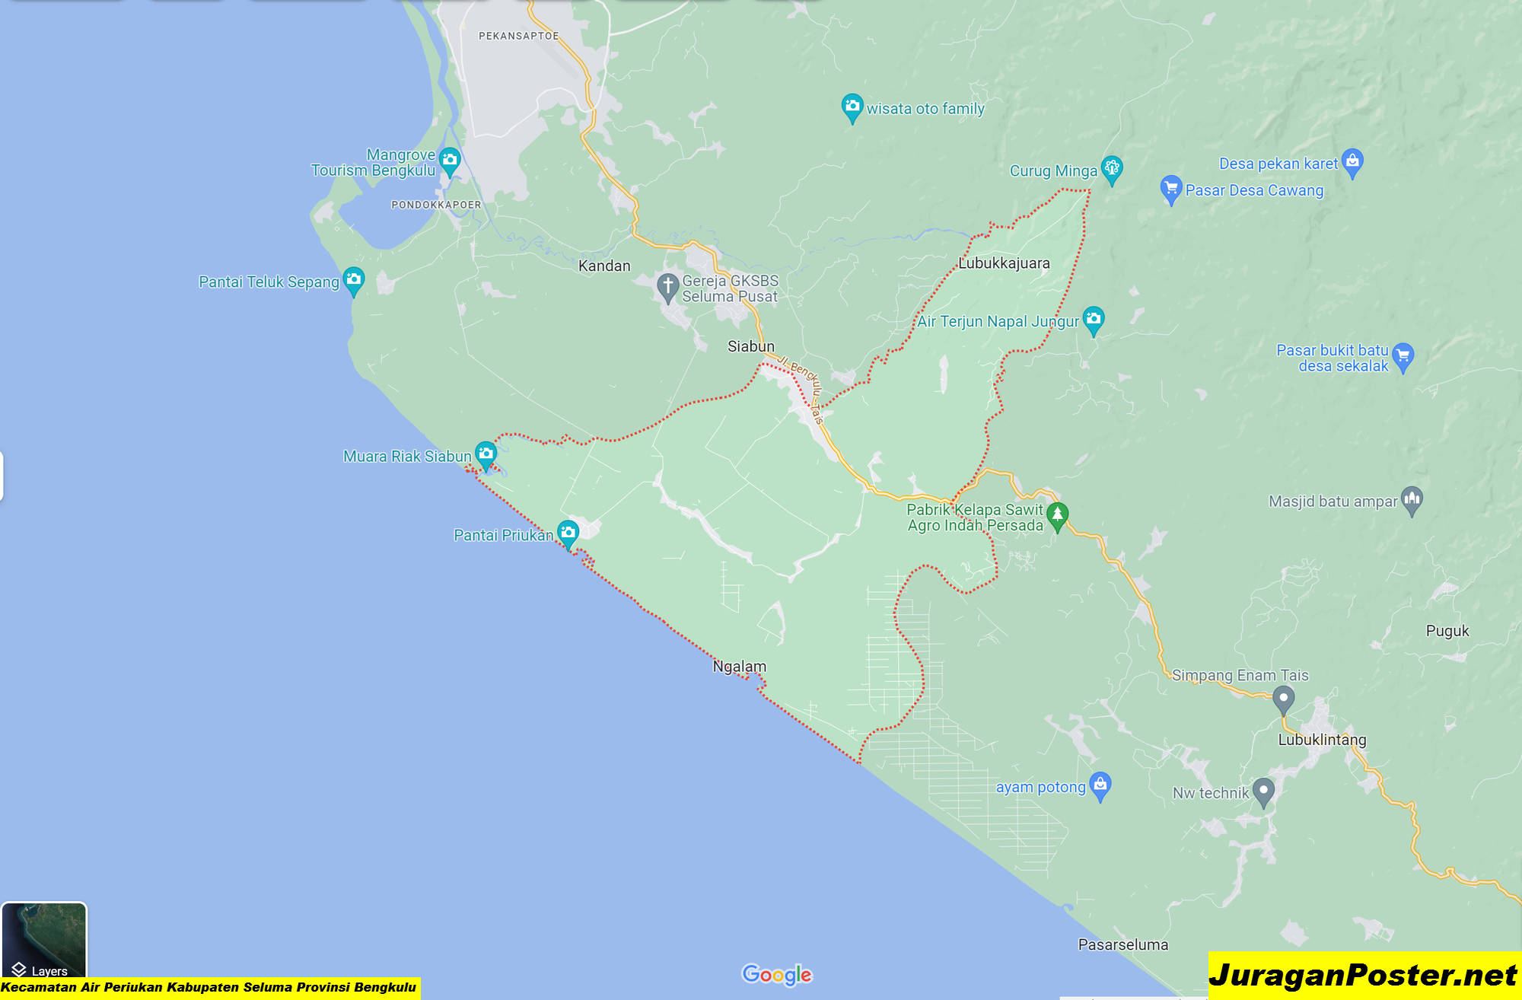
Task: Click the Pasarseluma place name
Action: point(1123,944)
